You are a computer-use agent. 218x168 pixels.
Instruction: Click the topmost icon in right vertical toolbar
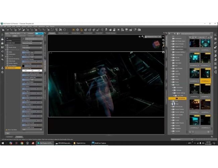click(x=215, y=35)
